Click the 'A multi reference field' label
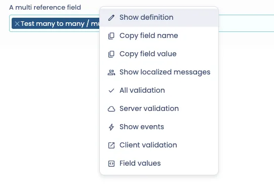Viewport: 274px width, 190px height. tap(45, 8)
